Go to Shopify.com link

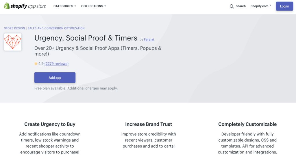point(259,6)
